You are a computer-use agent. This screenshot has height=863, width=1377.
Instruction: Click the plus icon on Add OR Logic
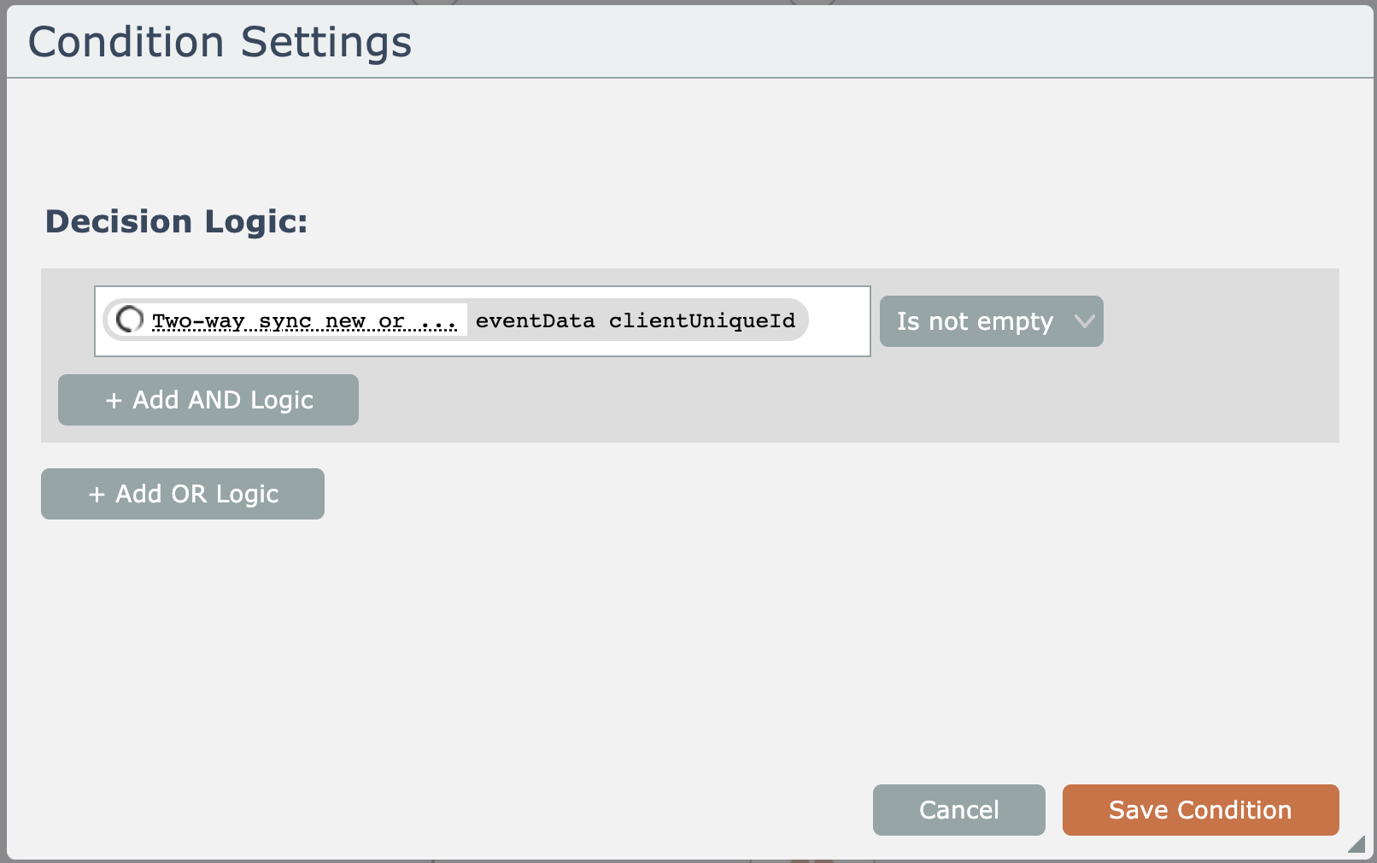(x=97, y=494)
